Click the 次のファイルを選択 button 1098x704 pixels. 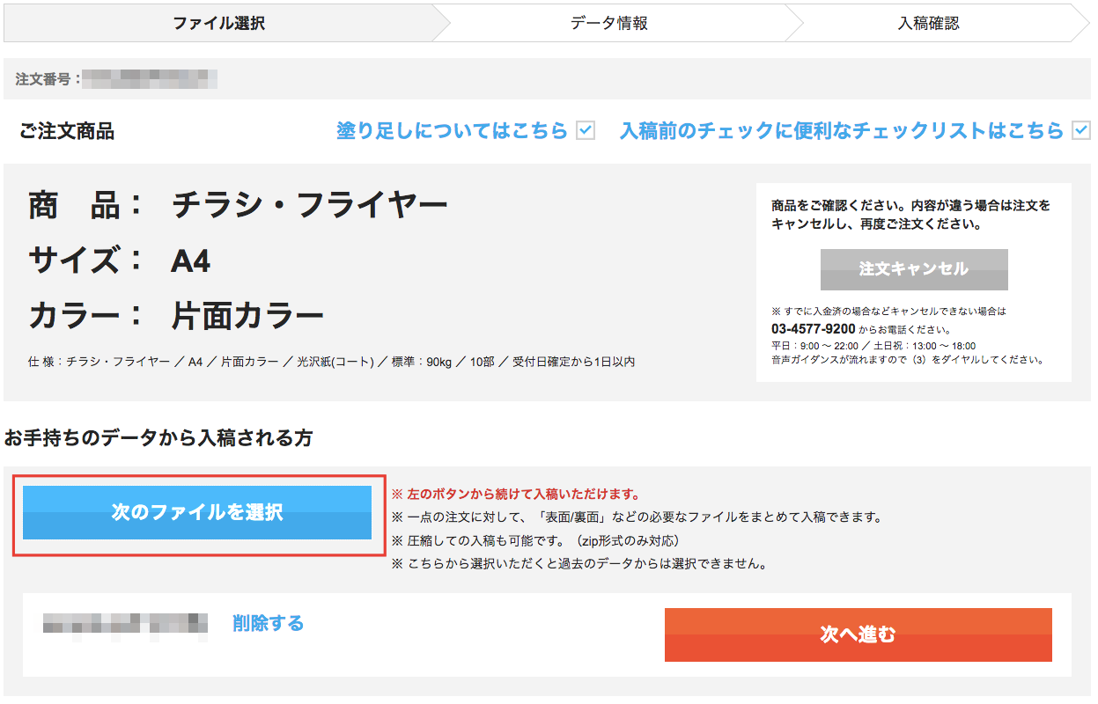coord(197,512)
